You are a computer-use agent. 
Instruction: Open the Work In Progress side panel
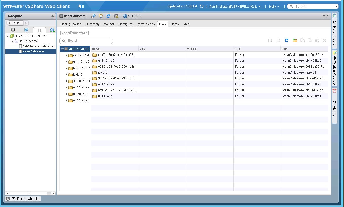tap(334, 69)
